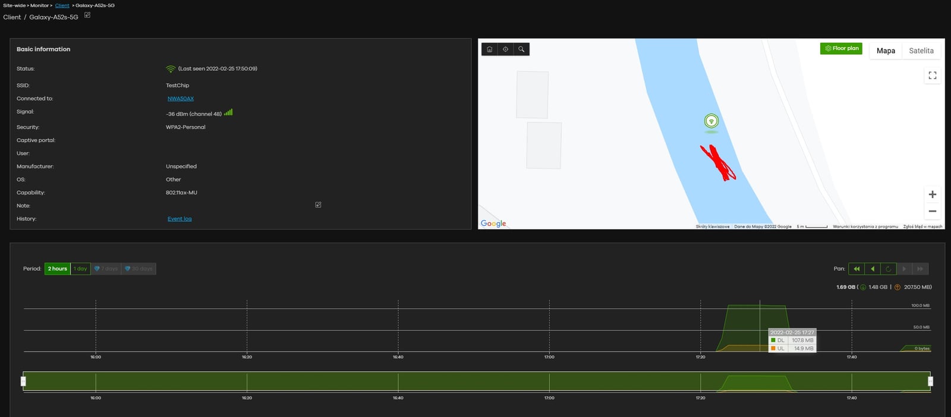Click the map locate/crosshair icon
Image resolution: width=951 pixels, height=417 pixels.
505,49
